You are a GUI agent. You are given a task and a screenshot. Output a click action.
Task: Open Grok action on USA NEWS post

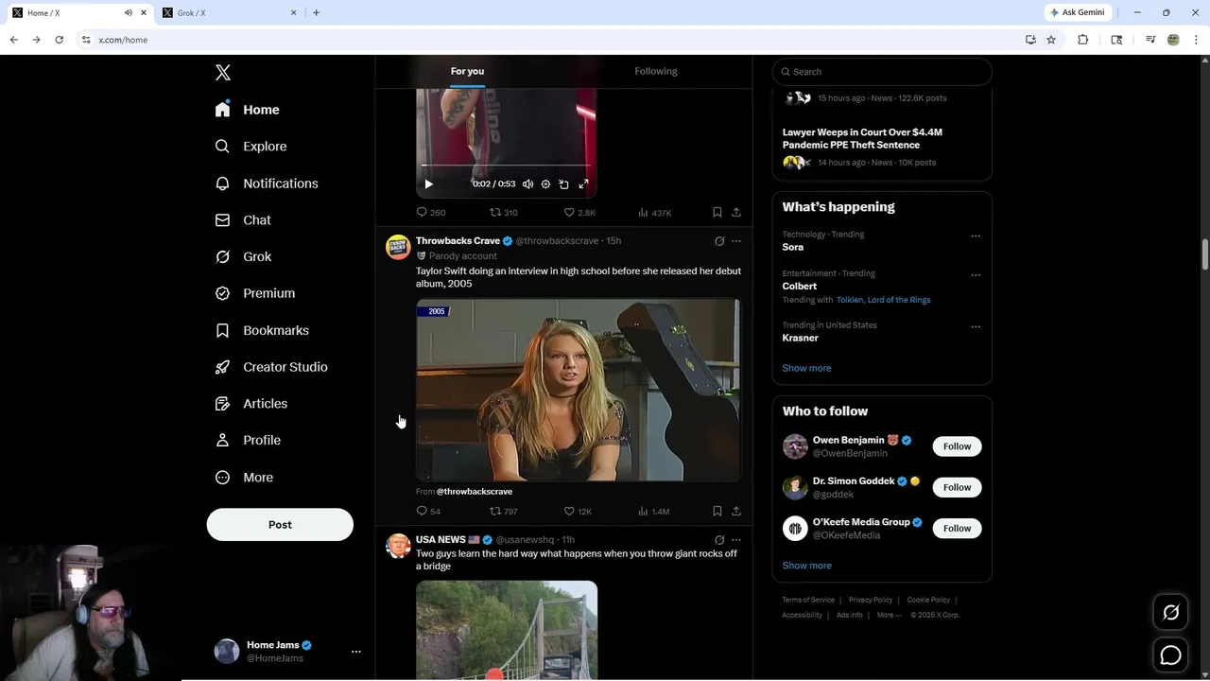tap(719, 540)
